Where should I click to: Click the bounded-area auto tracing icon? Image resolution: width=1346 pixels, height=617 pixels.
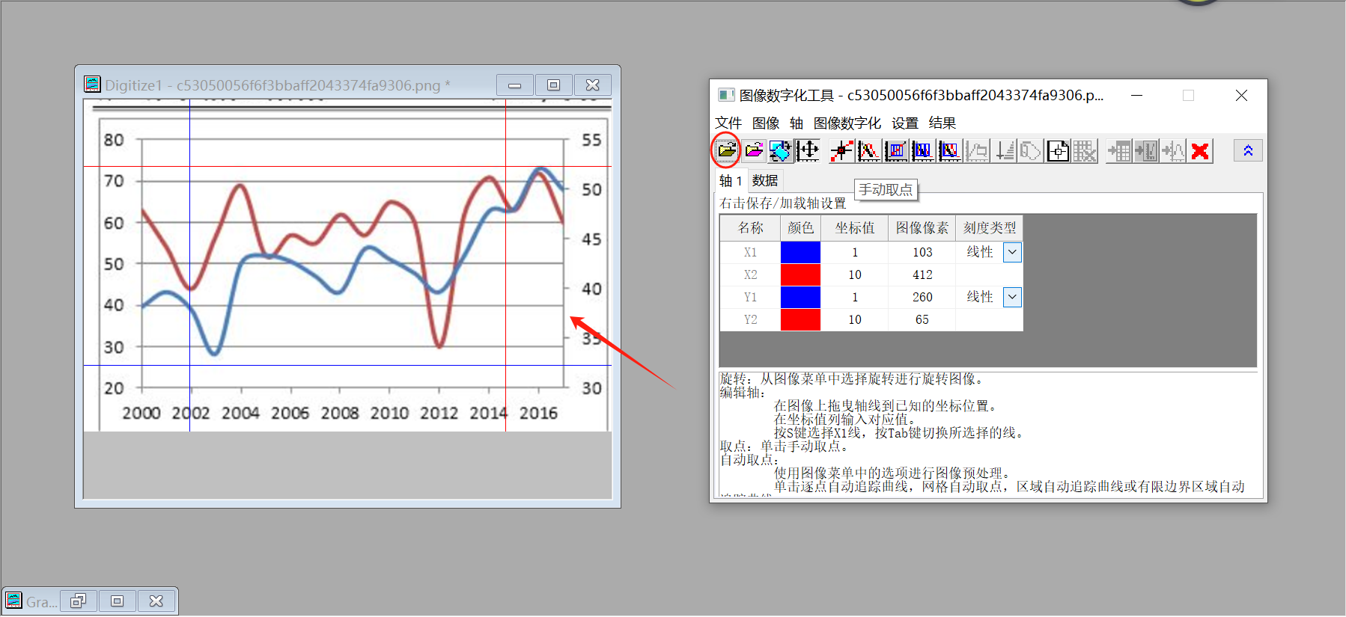tap(949, 151)
